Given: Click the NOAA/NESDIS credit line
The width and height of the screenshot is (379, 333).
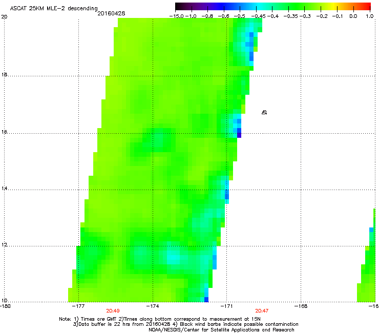Looking at the screenshot, I should pos(221,330).
